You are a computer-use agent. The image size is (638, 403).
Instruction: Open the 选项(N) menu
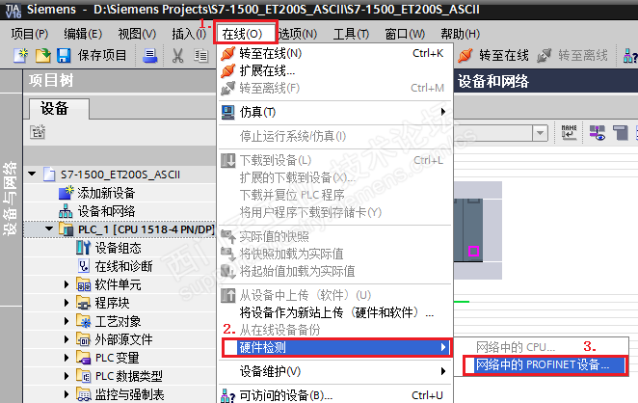(298, 34)
